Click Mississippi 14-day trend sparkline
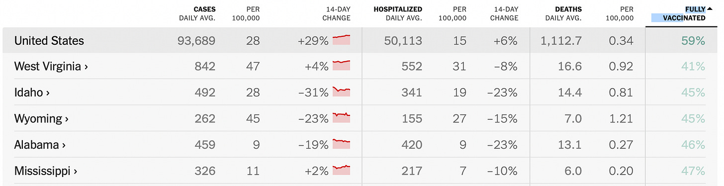724x186 pixels. [x=342, y=171]
